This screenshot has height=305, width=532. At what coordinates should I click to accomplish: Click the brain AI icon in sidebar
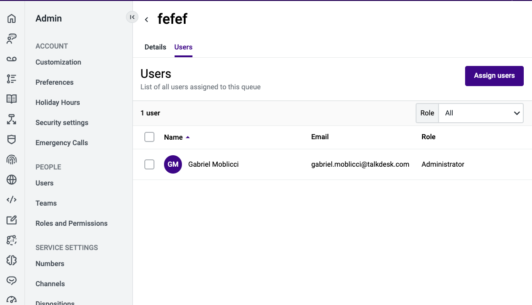point(11,260)
